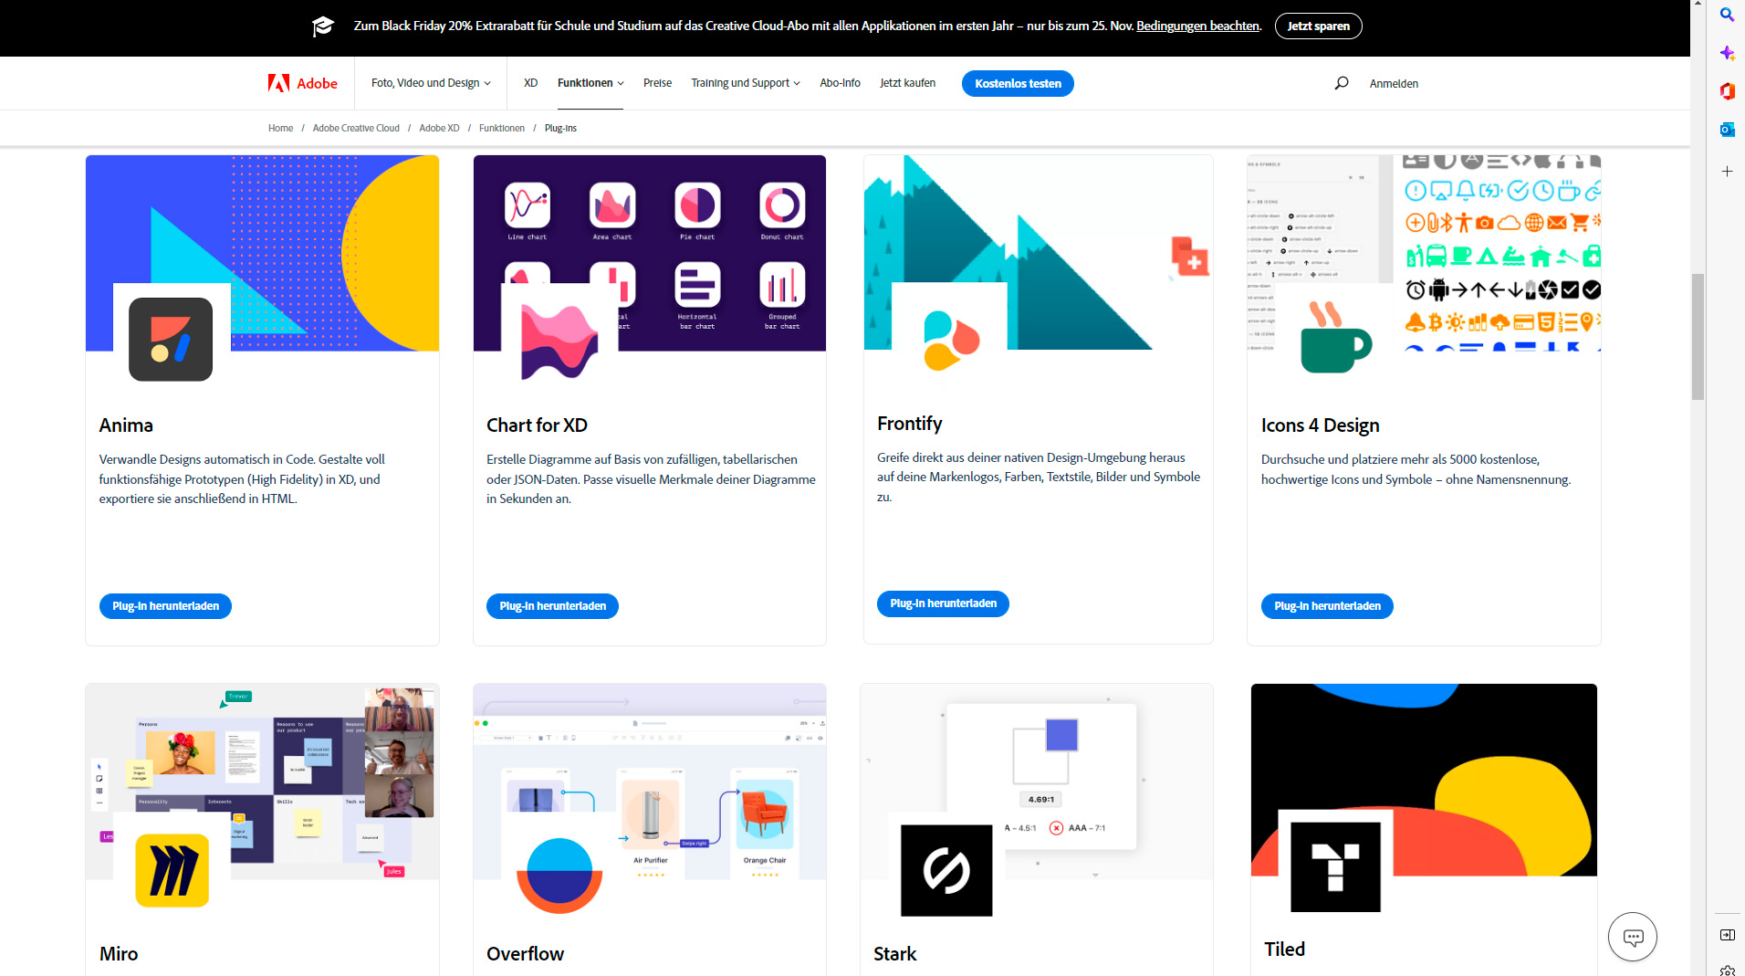Click the Icons 4 Design title

tap(1320, 425)
